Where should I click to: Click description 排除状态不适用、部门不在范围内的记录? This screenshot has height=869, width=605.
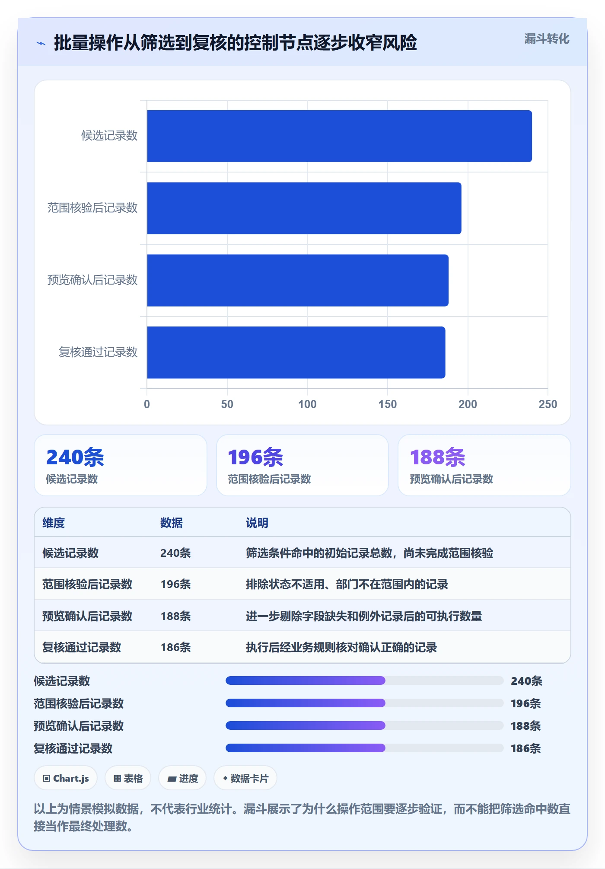[x=347, y=584]
